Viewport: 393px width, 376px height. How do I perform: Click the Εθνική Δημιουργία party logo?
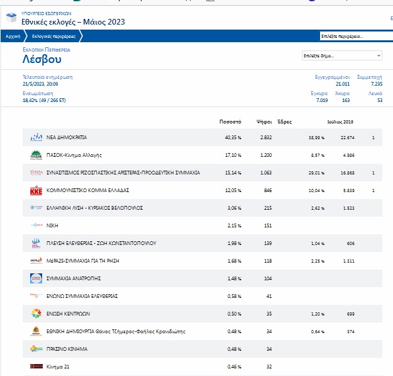click(x=36, y=331)
